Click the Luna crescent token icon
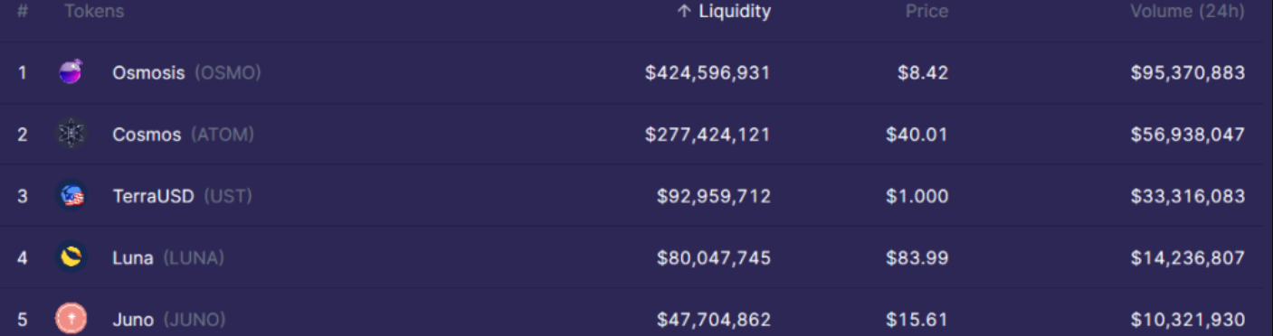Image resolution: width=1273 pixels, height=336 pixels. click(x=71, y=257)
